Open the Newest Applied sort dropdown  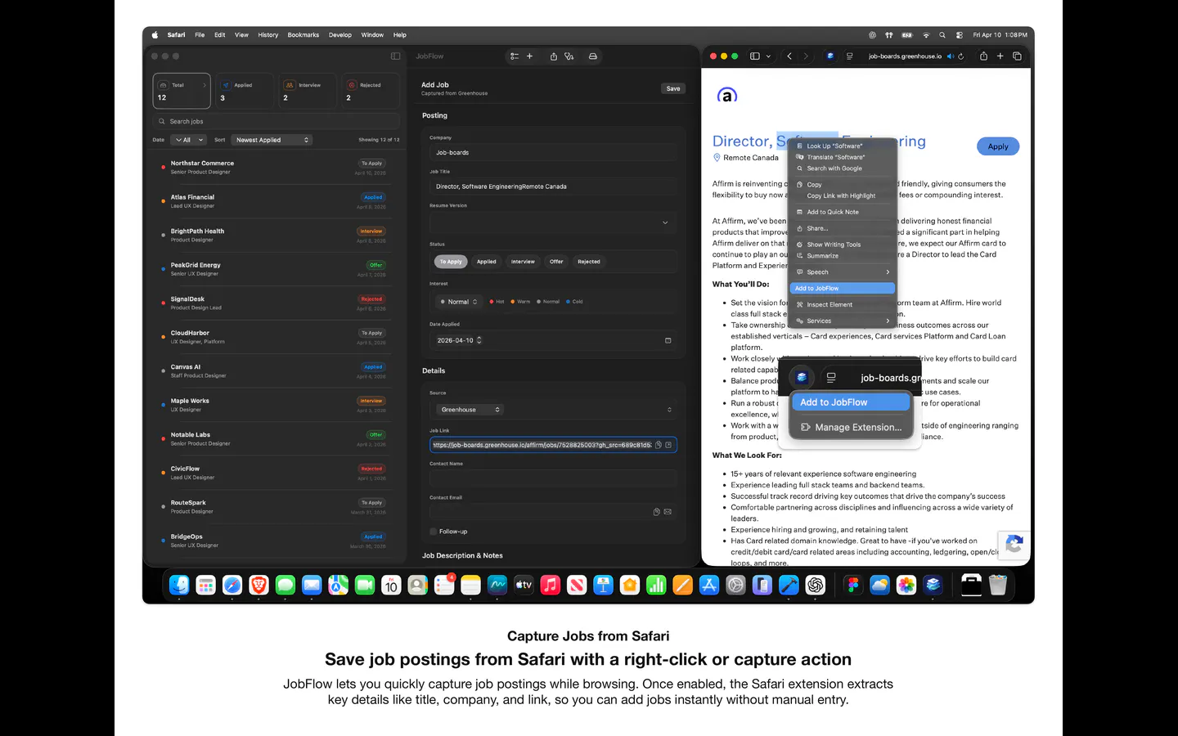(272, 140)
